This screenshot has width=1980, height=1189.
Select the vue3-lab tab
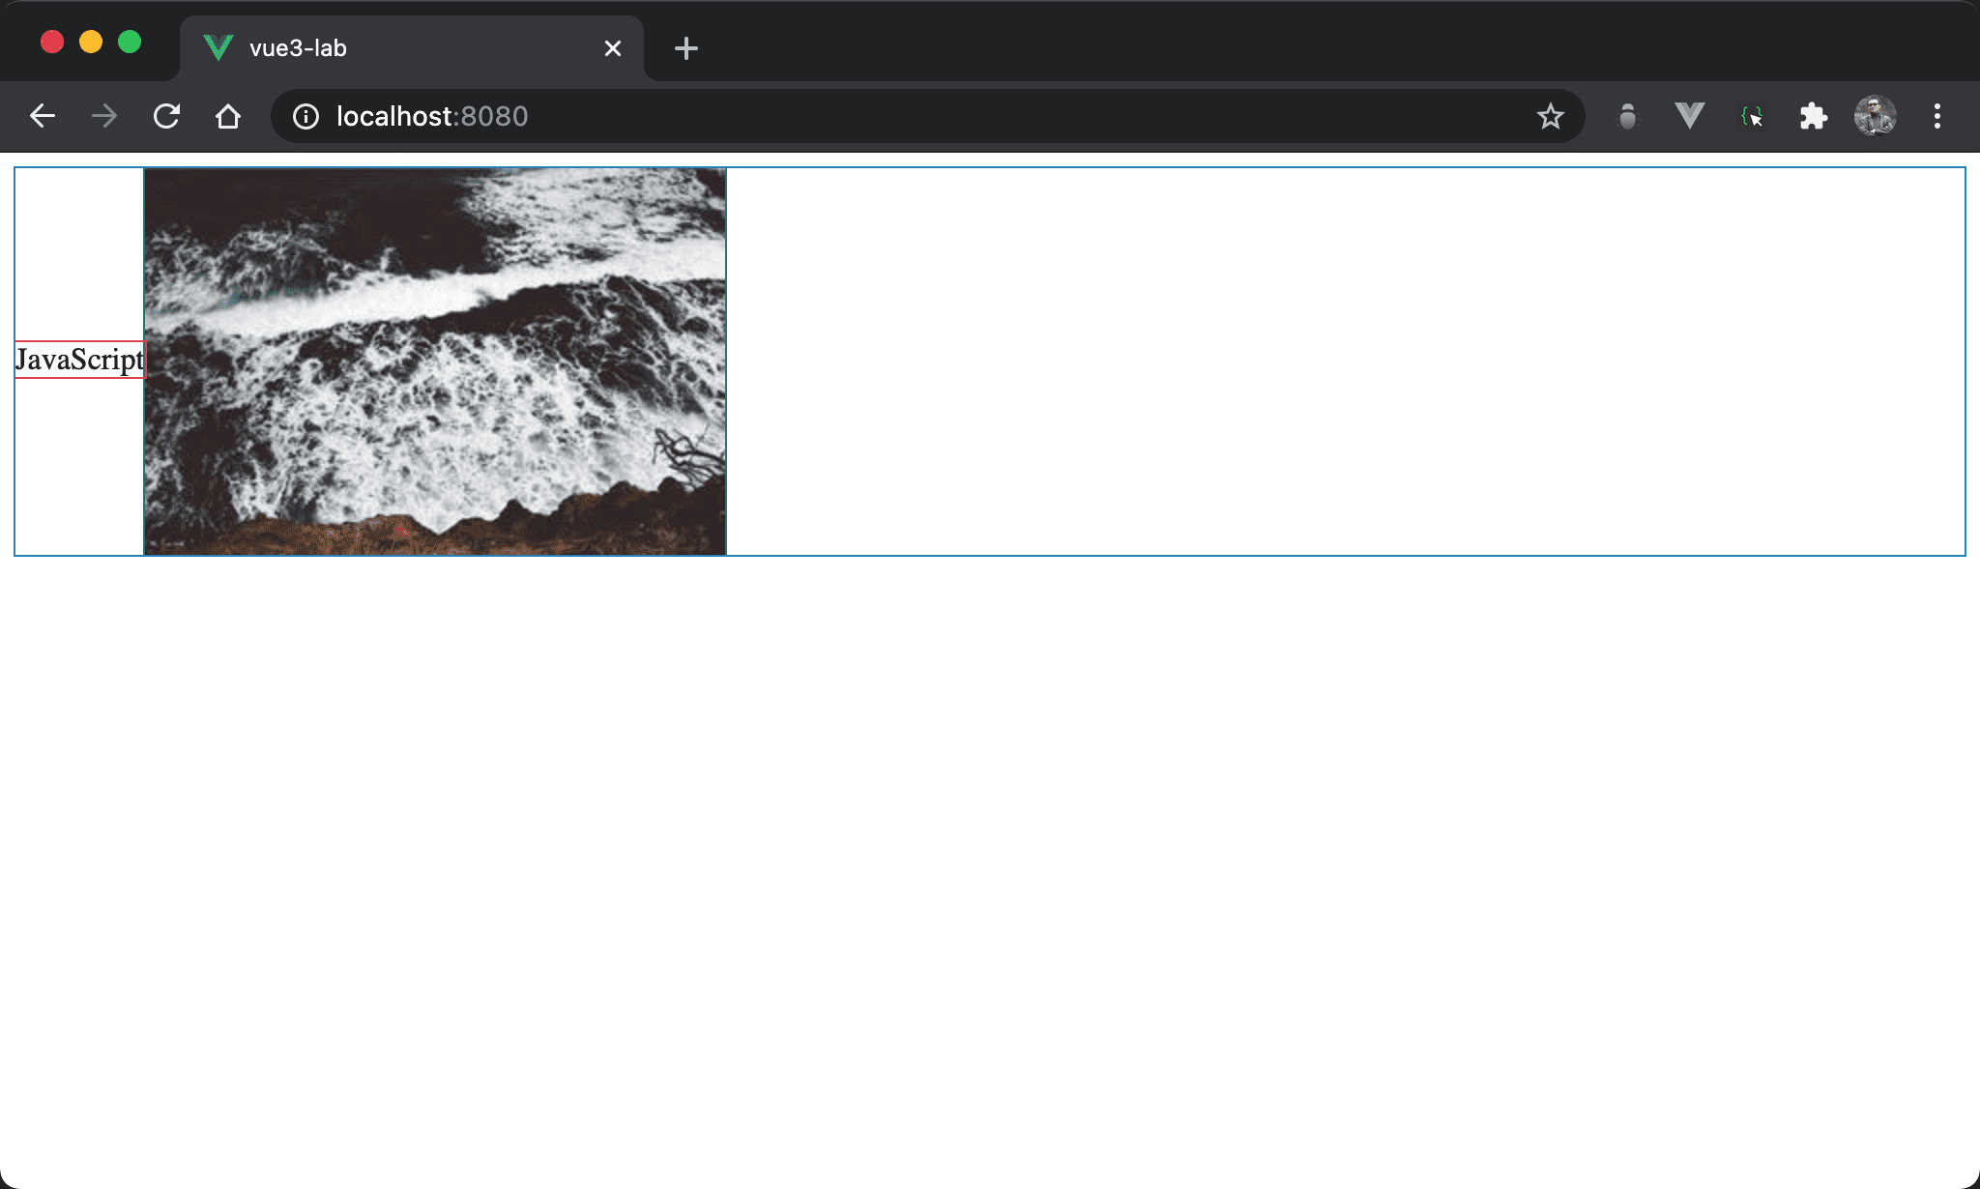(387, 48)
